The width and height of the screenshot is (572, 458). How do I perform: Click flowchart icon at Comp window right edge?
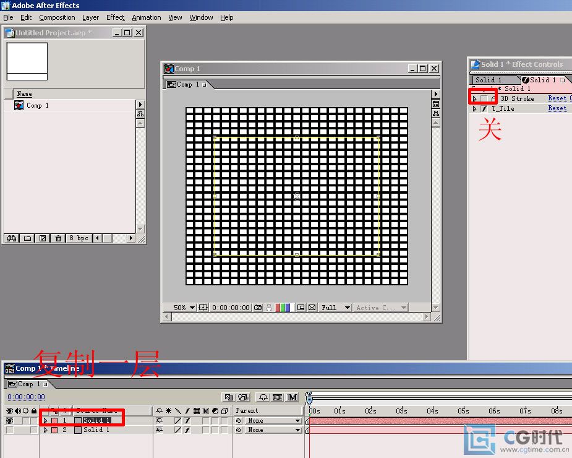coord(435,114)
